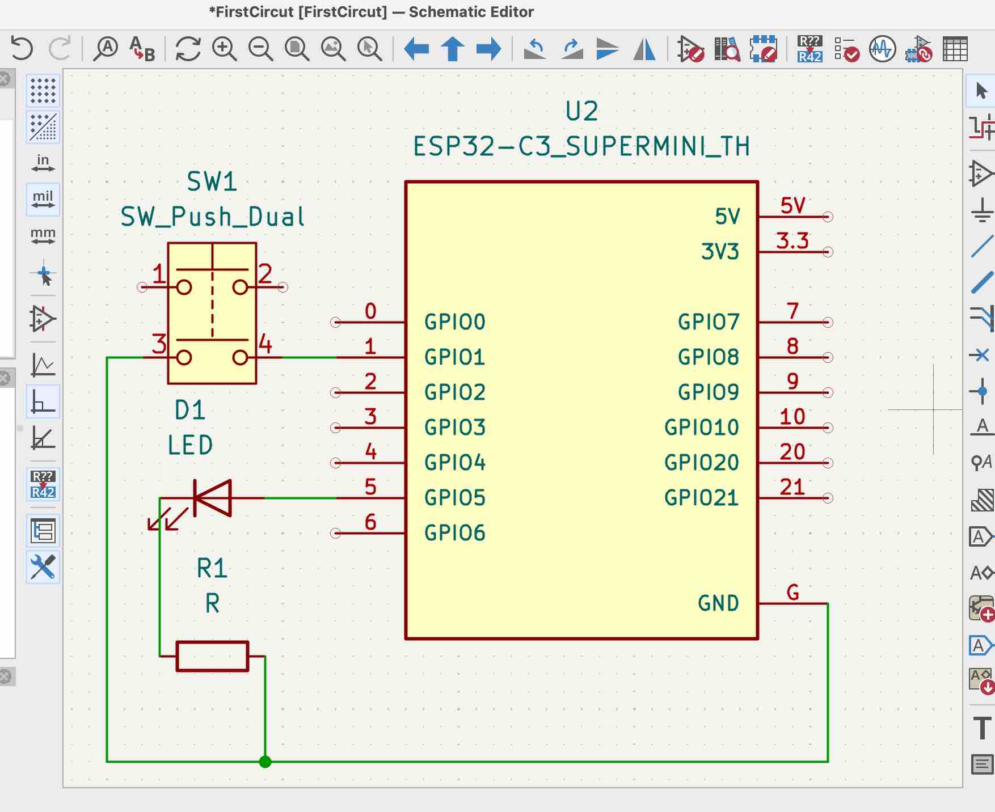The image size is (995, 812).
Task: Rotate selection counterclockwise
Action: (535, 48)
